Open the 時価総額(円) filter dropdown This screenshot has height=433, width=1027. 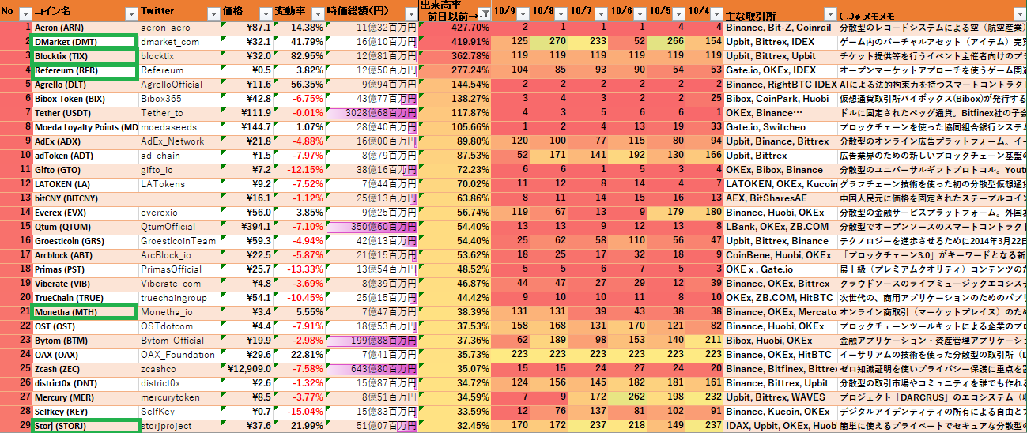pyautogui.click(x=410, y=13)
